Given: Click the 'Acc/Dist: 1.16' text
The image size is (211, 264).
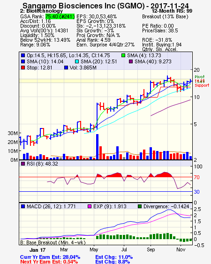Looking at the screenshot, I should click(35, 21).
